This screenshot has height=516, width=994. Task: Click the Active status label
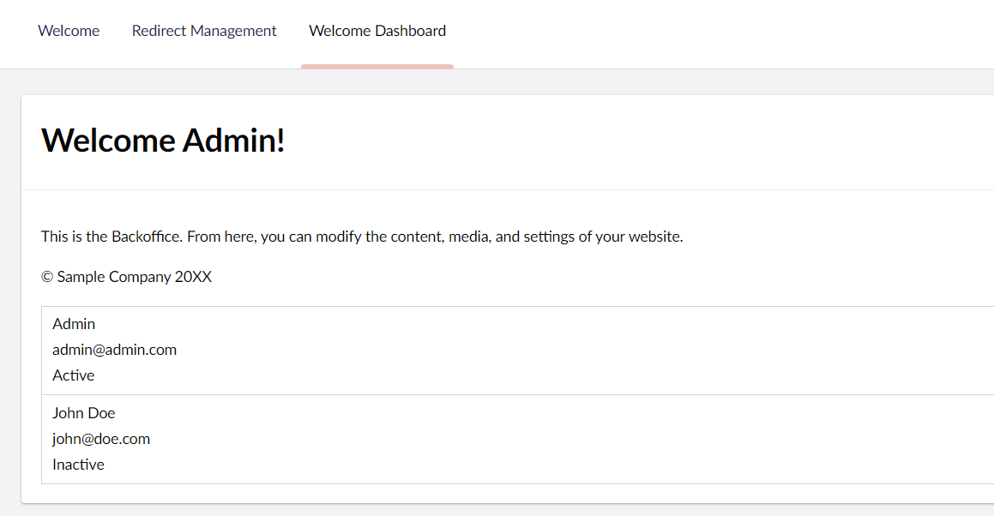coord(74,375)
